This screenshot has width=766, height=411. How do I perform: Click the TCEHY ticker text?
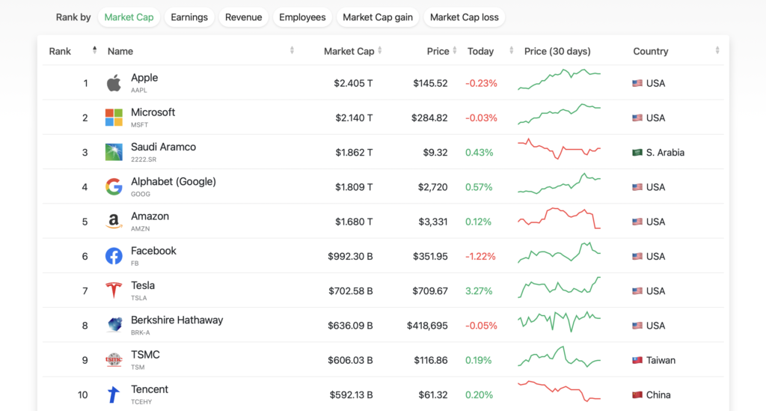click(141, 402)
